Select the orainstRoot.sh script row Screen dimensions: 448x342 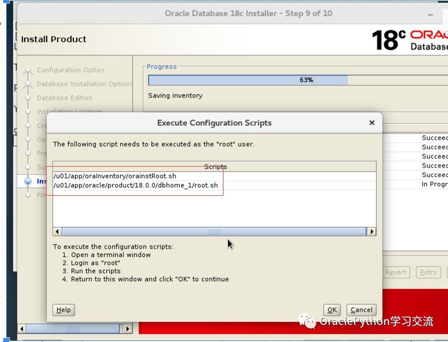coord(214,176)
